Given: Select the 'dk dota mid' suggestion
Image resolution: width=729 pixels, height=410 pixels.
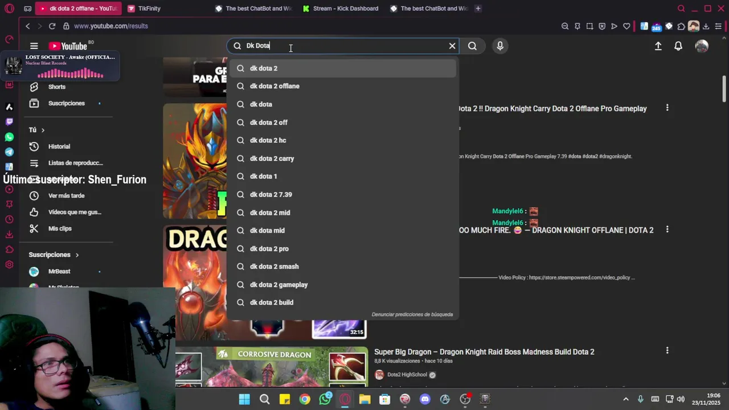Looking at the screenshot, I should 342,230.
